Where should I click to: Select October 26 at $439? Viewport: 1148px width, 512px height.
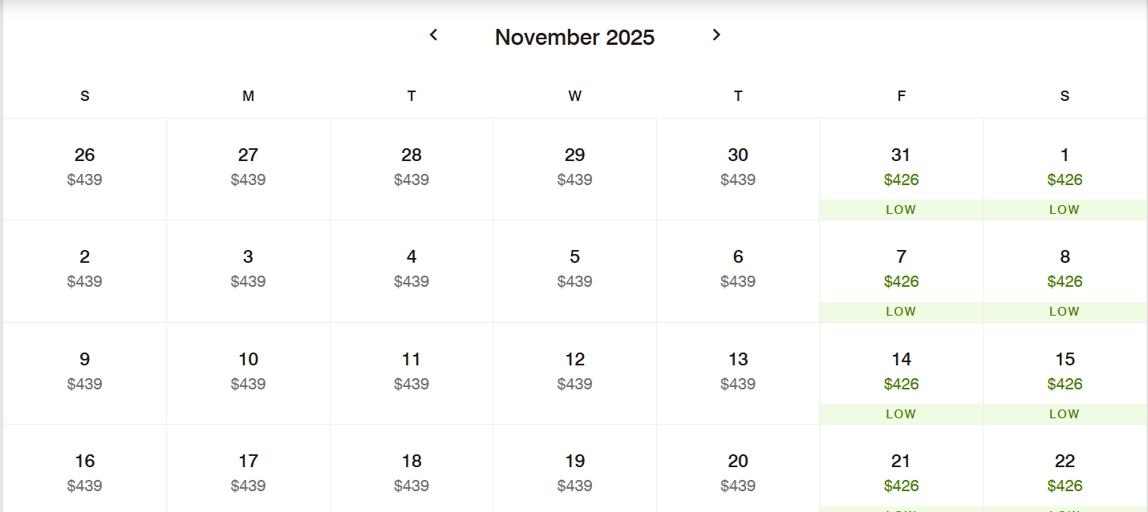pyautogui.click(x=84, y=169)
